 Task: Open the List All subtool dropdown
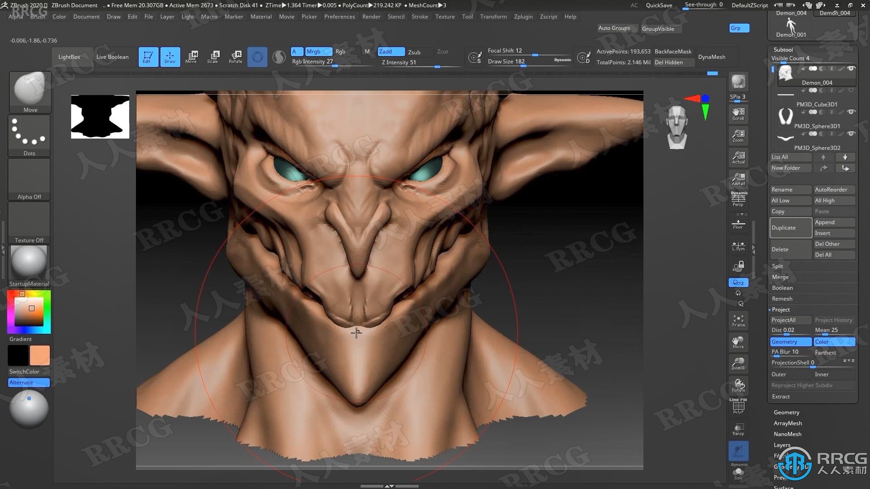(790, 156)
